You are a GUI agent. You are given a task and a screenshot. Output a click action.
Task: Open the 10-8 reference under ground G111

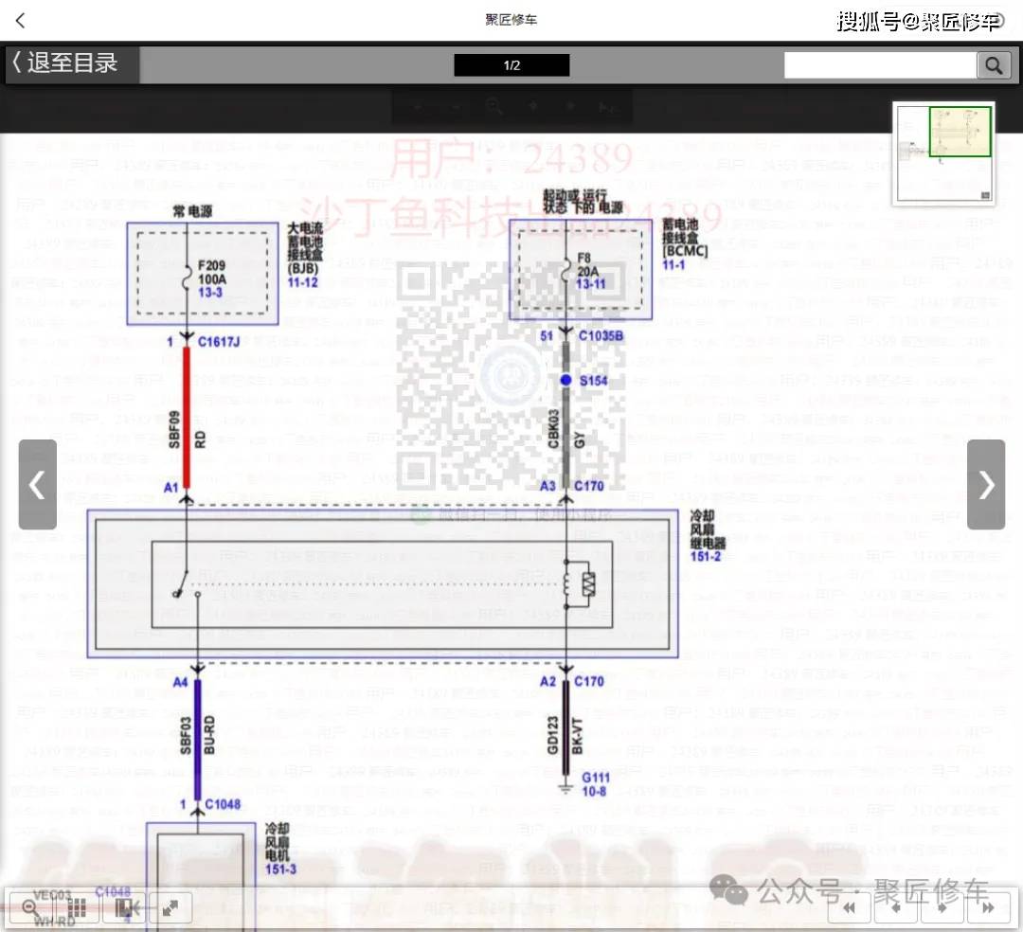[x=594, y=791]
